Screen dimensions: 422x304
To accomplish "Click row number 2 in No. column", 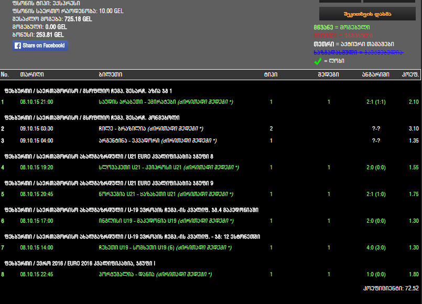I will click(x=3, y=128).
